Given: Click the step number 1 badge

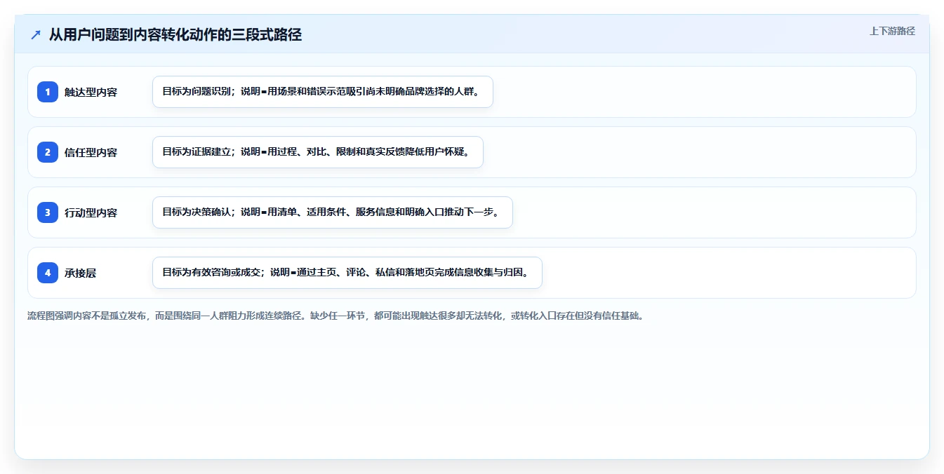Looking at the screenshot, I should [x=48, y=92].
